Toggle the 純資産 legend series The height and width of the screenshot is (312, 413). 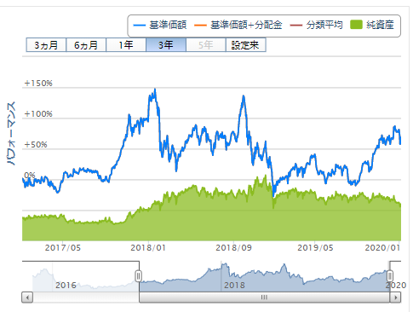372,25
